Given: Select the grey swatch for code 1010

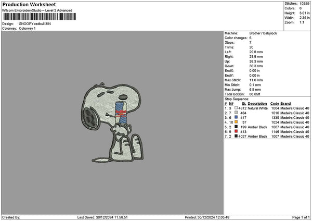Looking at the screenshot, I should tap(236, 113).
